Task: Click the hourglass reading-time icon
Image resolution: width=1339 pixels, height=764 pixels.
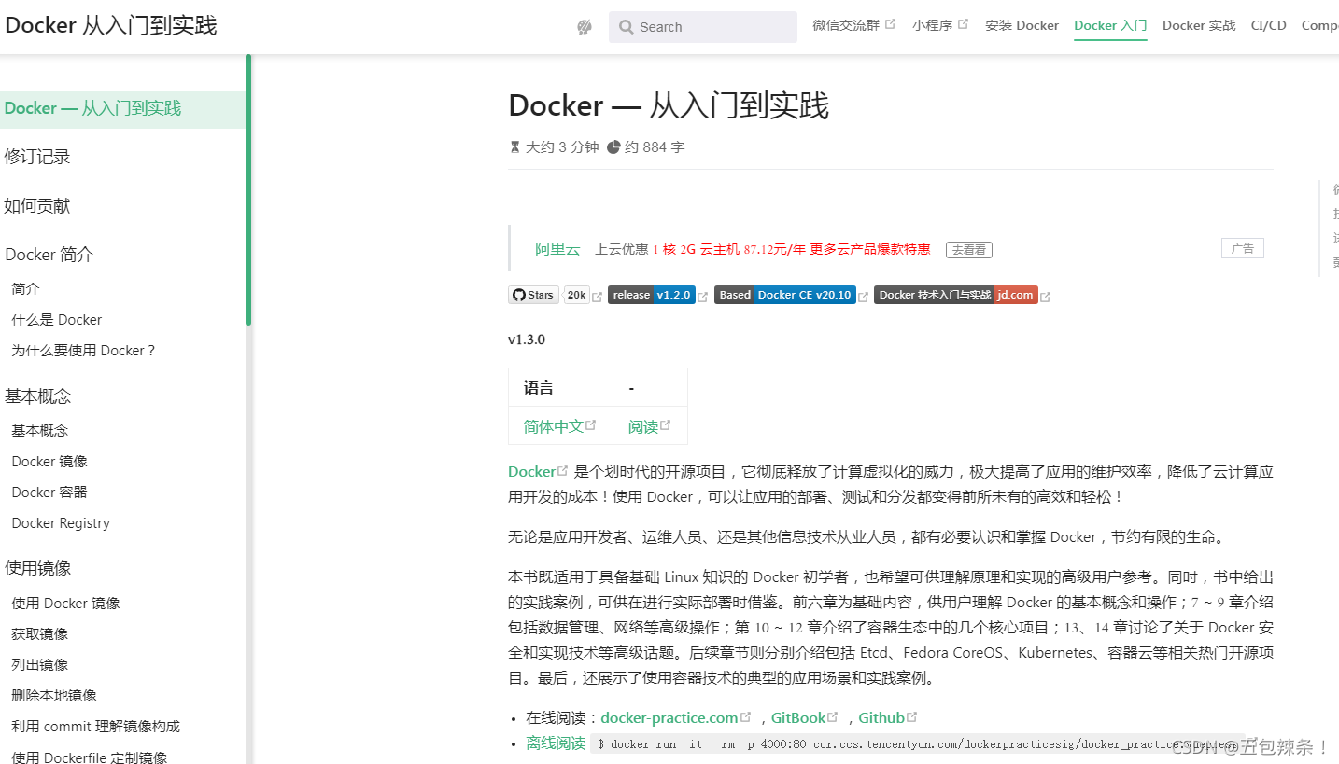Action: [x=514, y=147]
